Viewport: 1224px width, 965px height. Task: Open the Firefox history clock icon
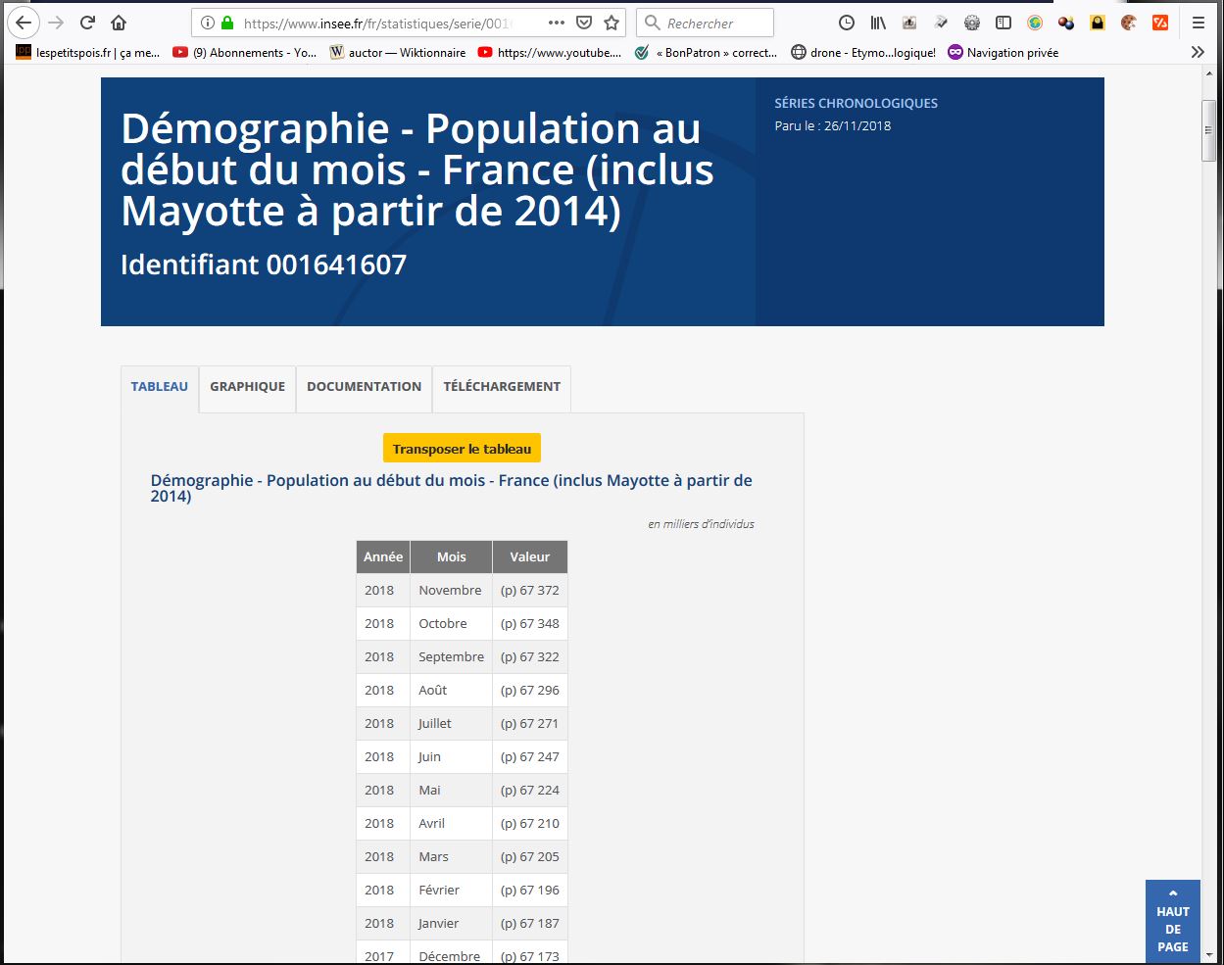tap(847, 23)
